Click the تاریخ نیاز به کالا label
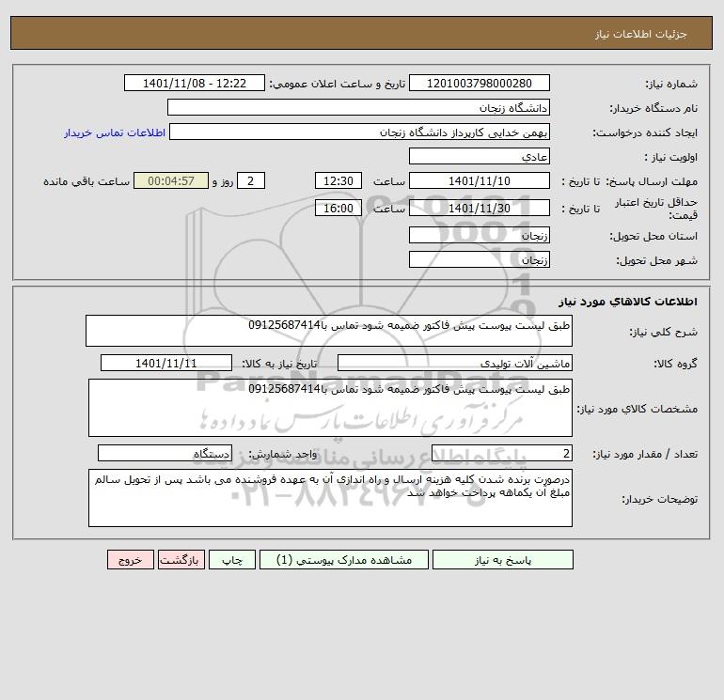Screen dimensions: 724x700 [280, 364]
